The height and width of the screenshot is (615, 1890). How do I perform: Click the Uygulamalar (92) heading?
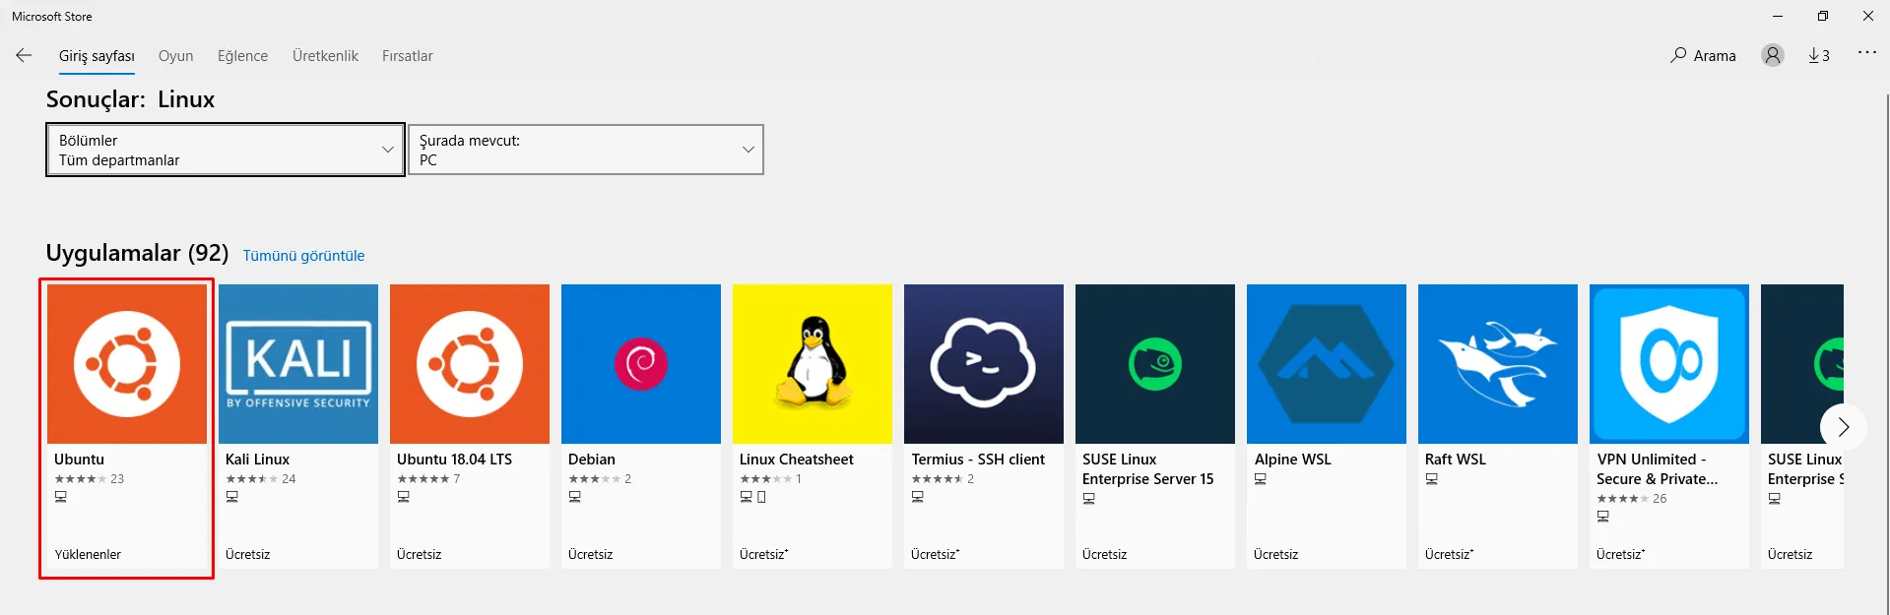coord(137,253)
